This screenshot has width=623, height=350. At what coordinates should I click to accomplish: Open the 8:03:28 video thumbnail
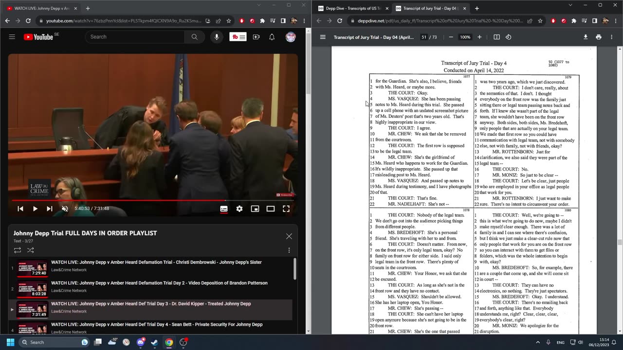pyautogui.click(x=33, y=289)
